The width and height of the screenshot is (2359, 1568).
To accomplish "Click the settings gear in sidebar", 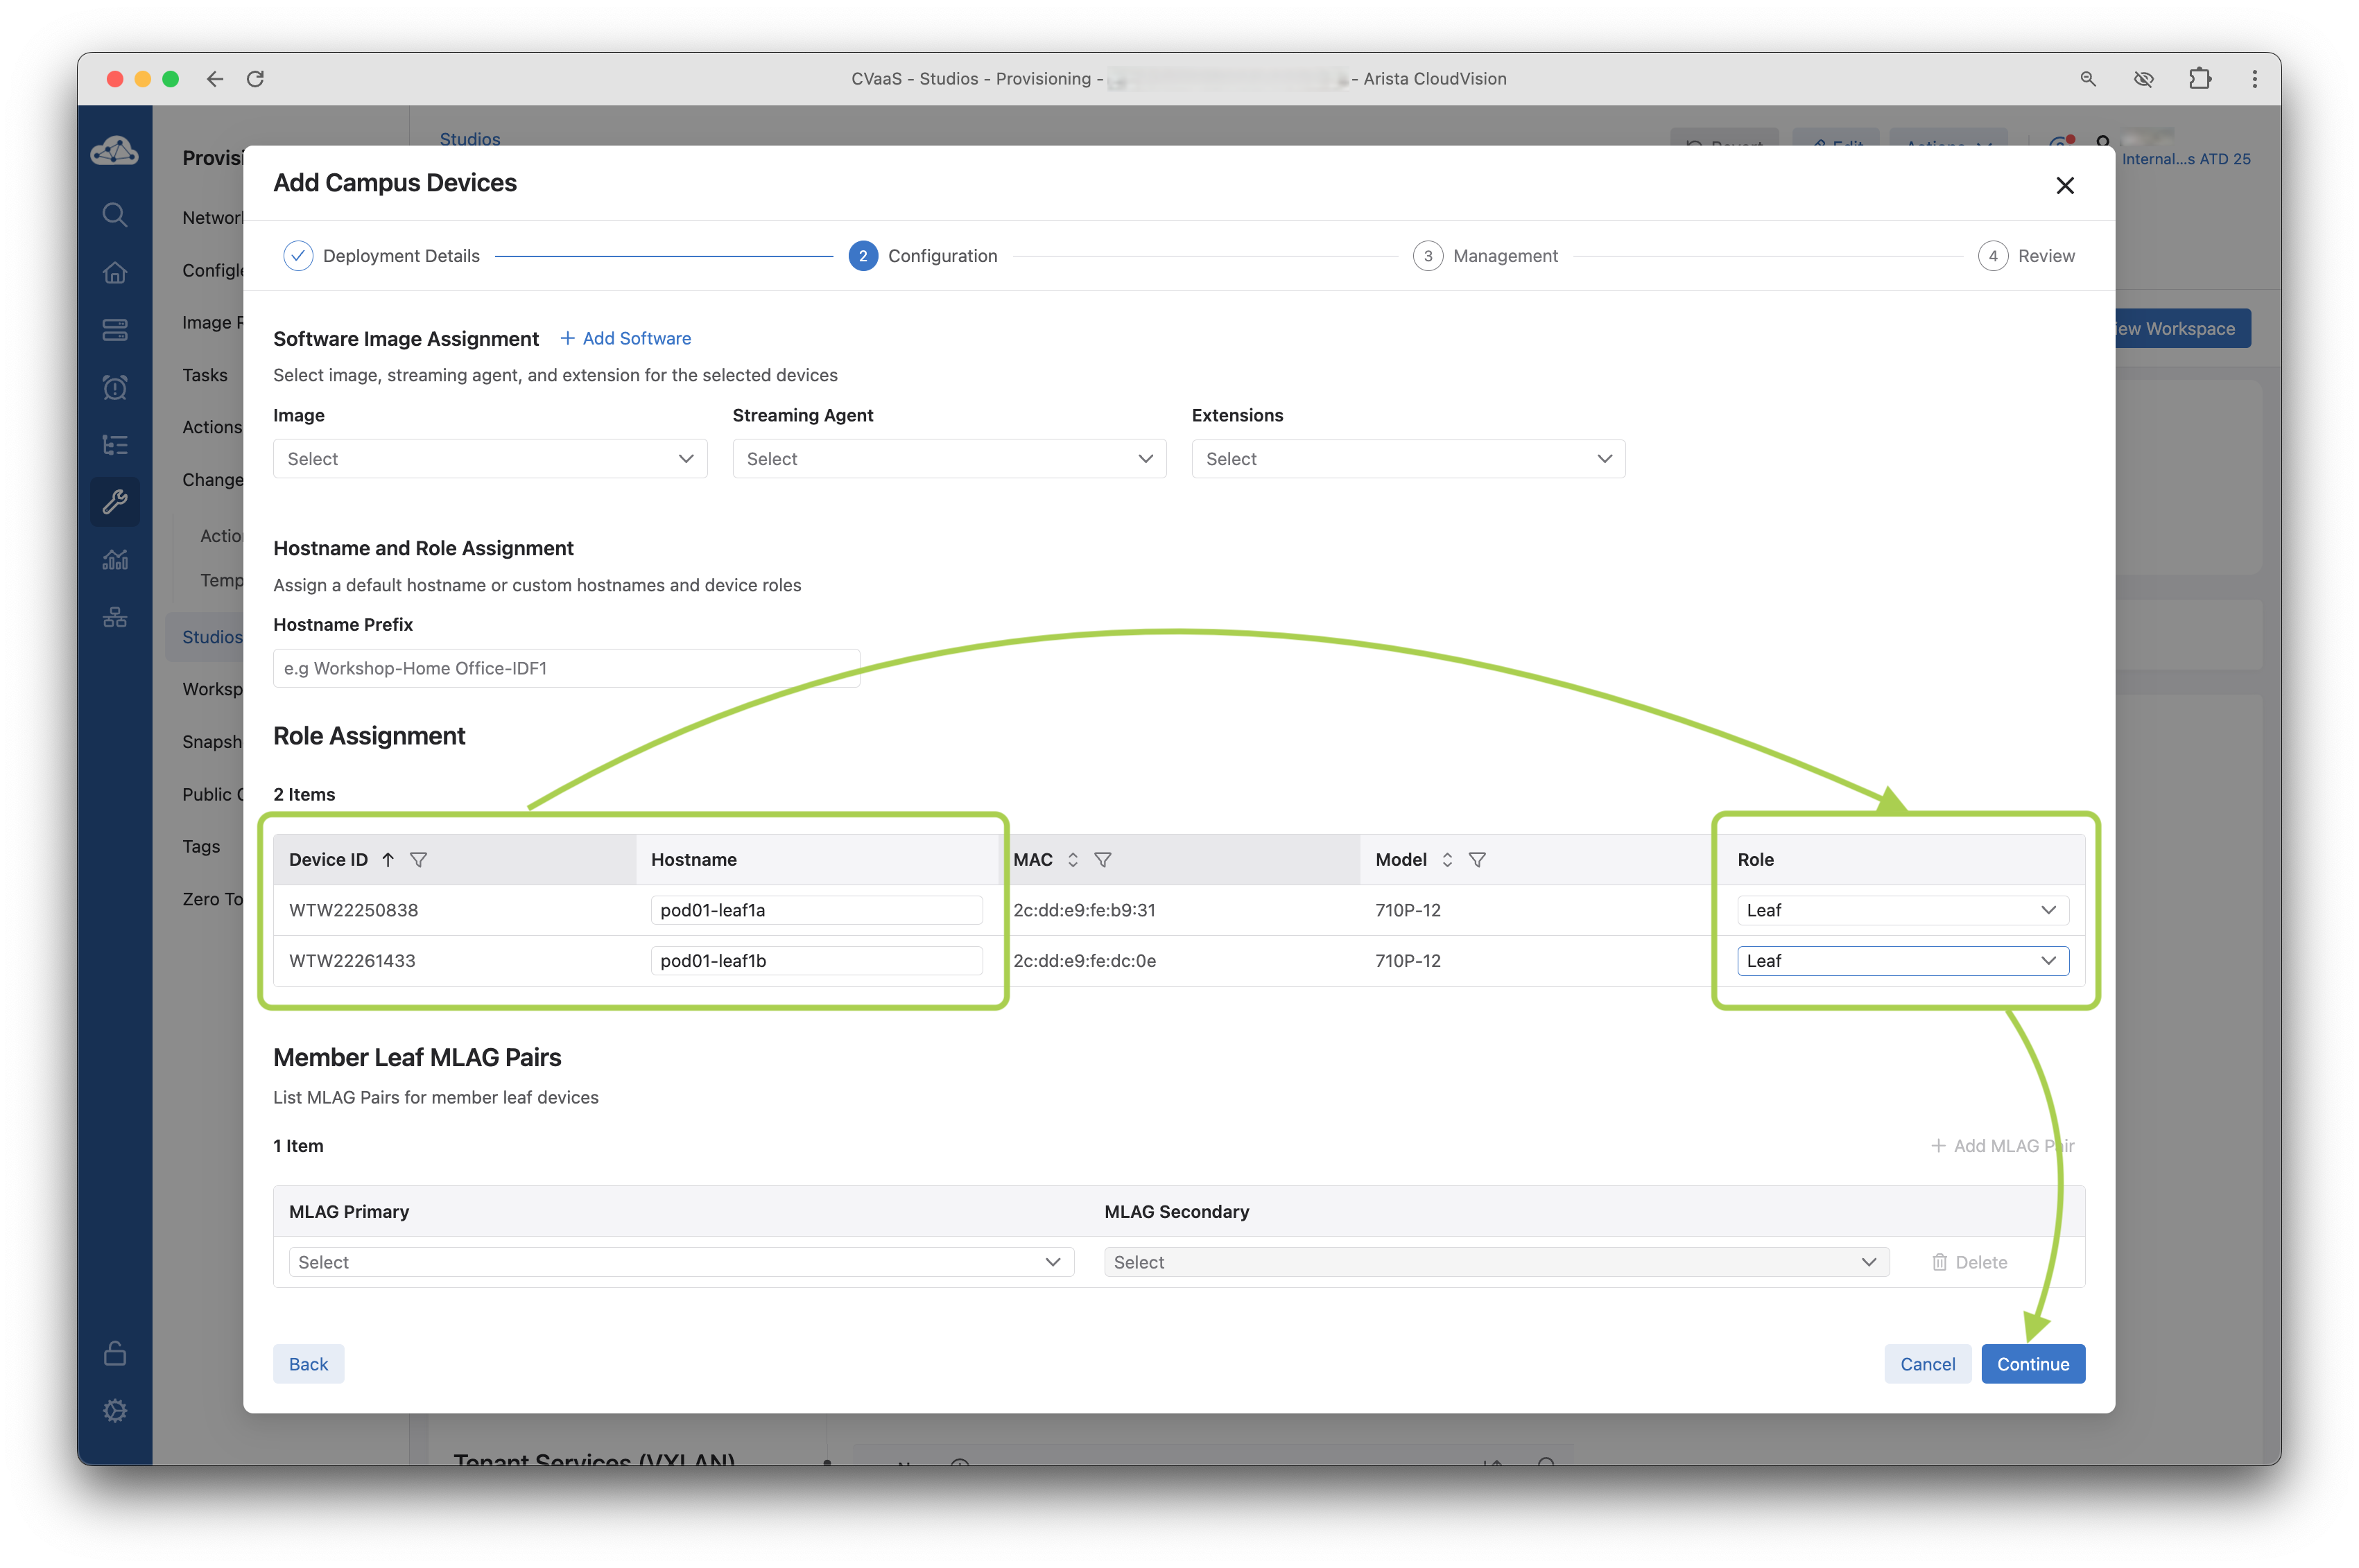I will [x=115, y=1410].
